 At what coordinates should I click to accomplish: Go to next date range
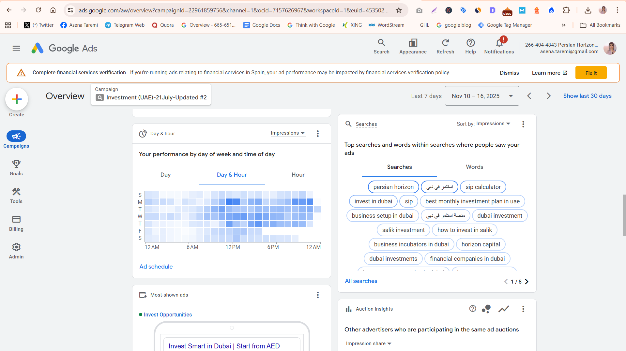click(x=548, y=96)
